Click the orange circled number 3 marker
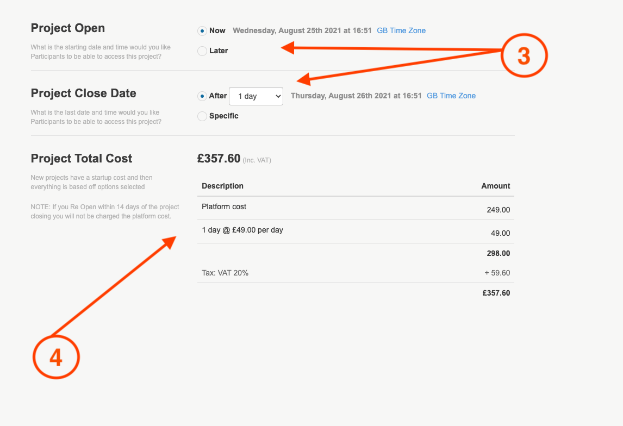623x426 pixels. [x=523, y=56]
